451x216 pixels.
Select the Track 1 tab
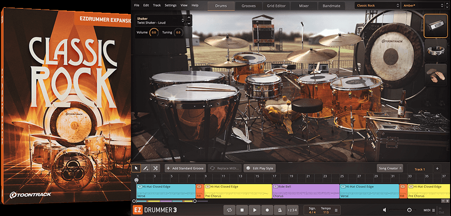[x=420, y=169]
